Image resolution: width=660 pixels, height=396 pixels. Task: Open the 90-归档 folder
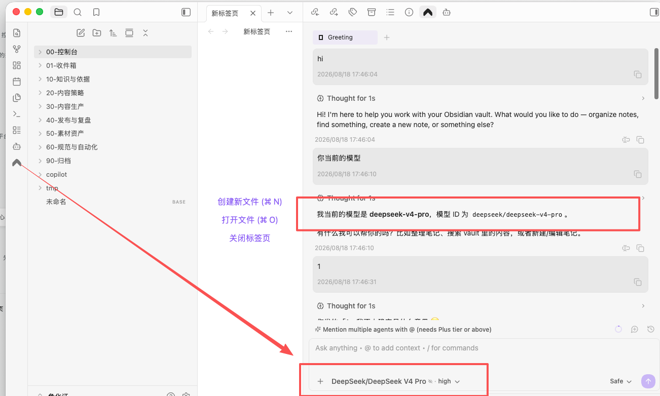point(113,161)
